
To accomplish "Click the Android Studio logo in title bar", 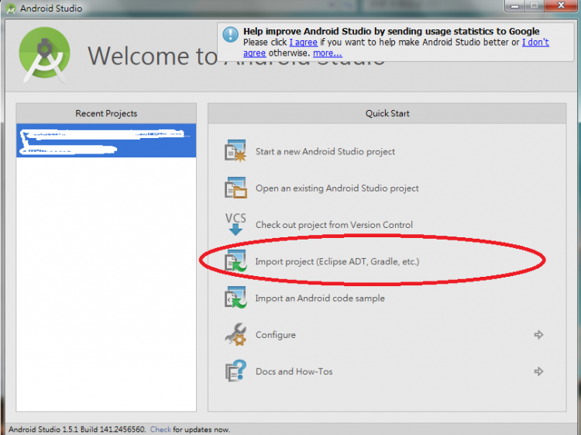I will [11, 9].
